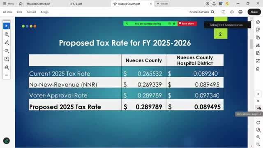Click the Create new button
This screenshot has width=263, height=148.
[x=162, y=4]
